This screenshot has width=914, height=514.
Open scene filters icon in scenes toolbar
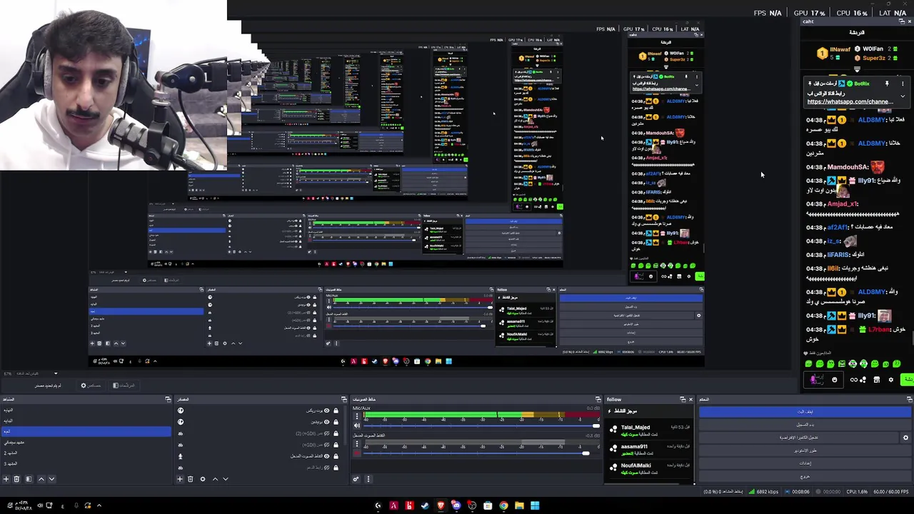click(x=29, y=479)
